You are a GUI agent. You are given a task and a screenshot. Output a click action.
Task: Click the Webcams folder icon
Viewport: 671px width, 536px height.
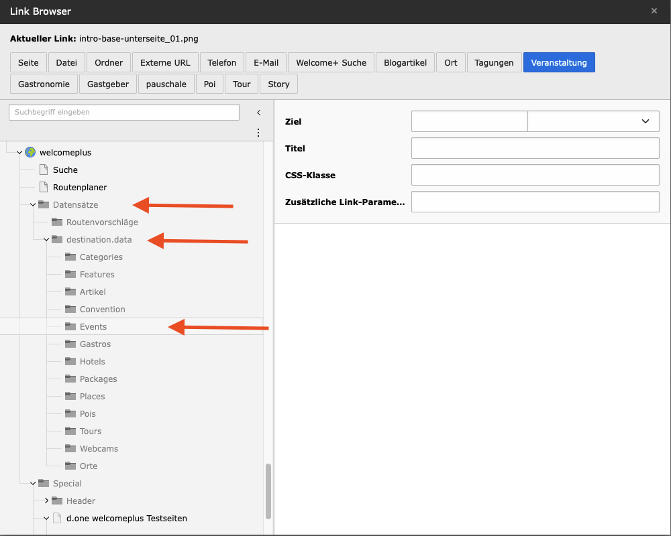tap(70, 448)
